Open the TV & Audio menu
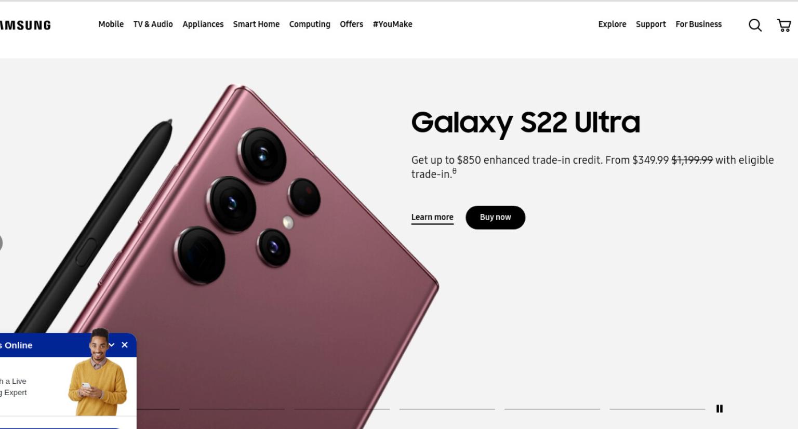 point(153,24)
